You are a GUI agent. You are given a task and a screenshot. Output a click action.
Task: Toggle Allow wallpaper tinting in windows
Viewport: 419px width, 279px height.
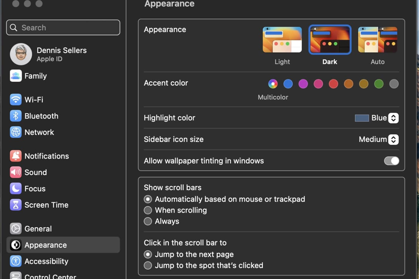click(391, 161)
